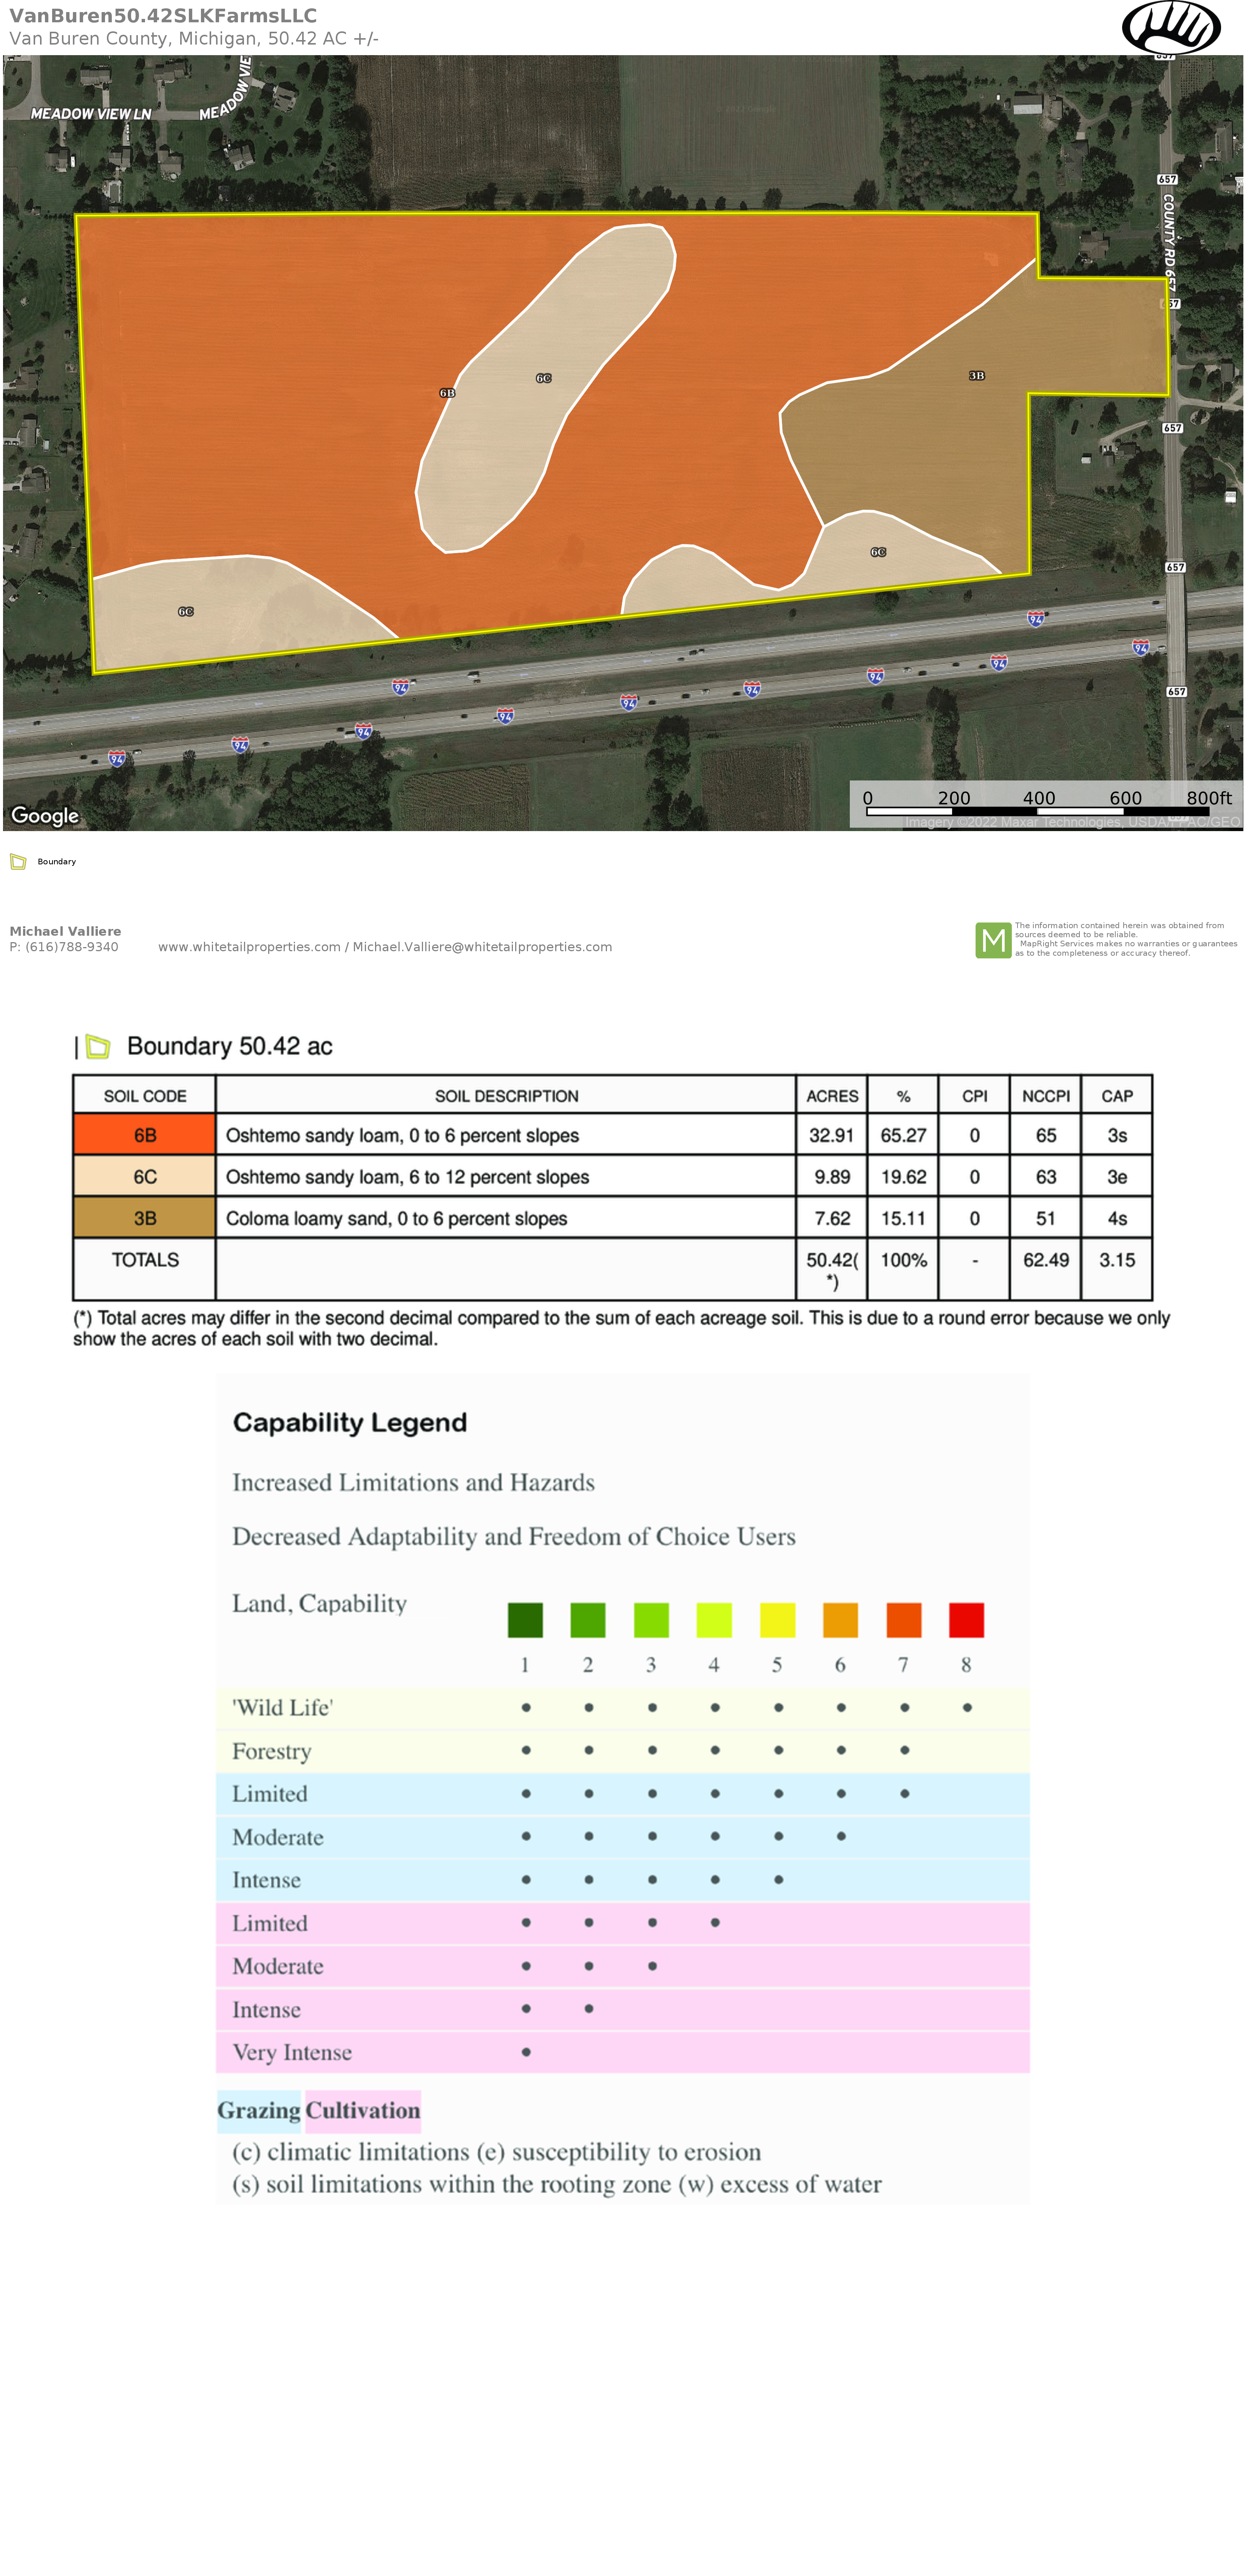Image resolution: width=1246 pixels, height=2576 pixels.
Task: Select the brown 3B soil code cell
Action: [145, 1218]
